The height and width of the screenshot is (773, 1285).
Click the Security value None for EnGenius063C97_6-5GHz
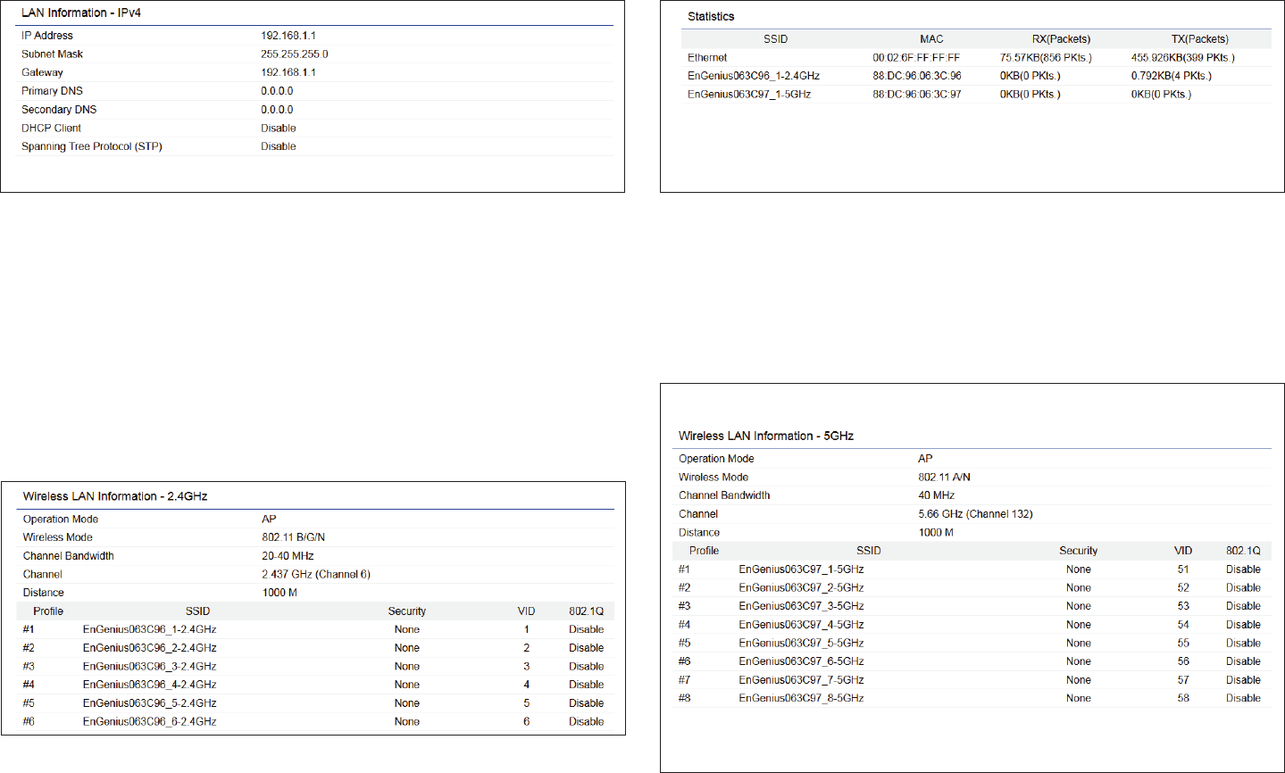(1079, 661)
